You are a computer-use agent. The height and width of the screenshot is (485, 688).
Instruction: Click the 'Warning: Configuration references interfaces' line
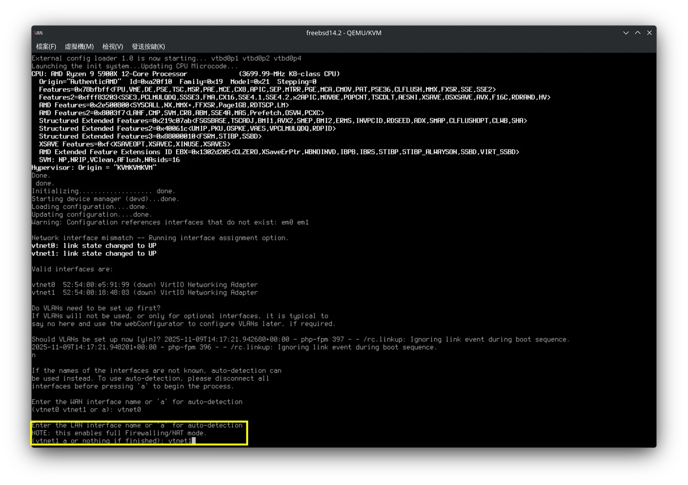(x=170, y=222)
